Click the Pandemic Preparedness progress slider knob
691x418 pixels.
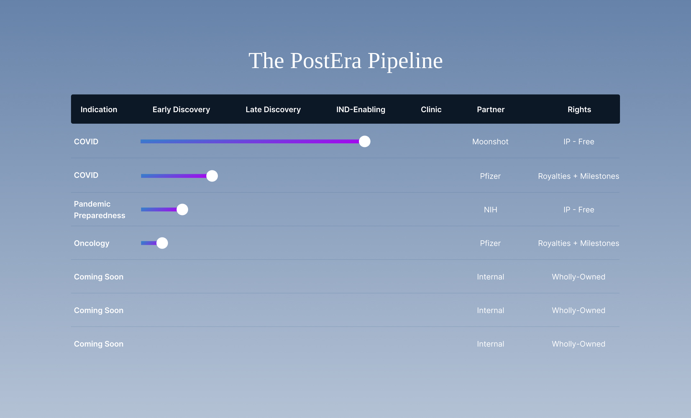(x=182, y=209)
